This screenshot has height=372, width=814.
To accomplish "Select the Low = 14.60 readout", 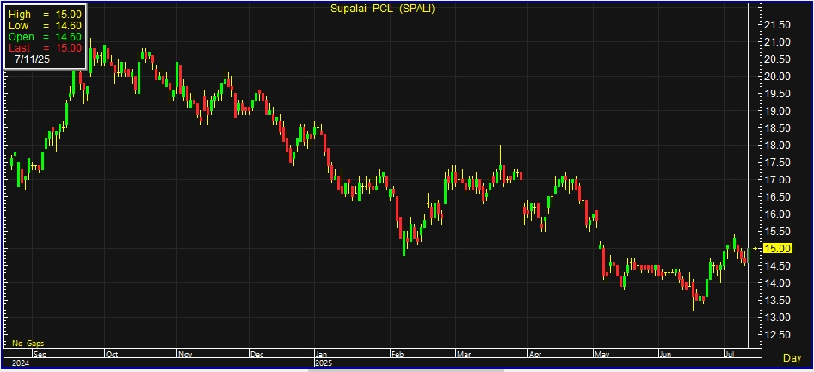I will [45, 26].
